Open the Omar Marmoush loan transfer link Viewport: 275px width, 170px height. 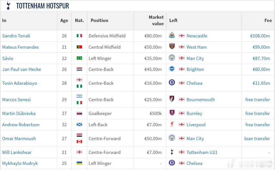(x=257, y=138)
